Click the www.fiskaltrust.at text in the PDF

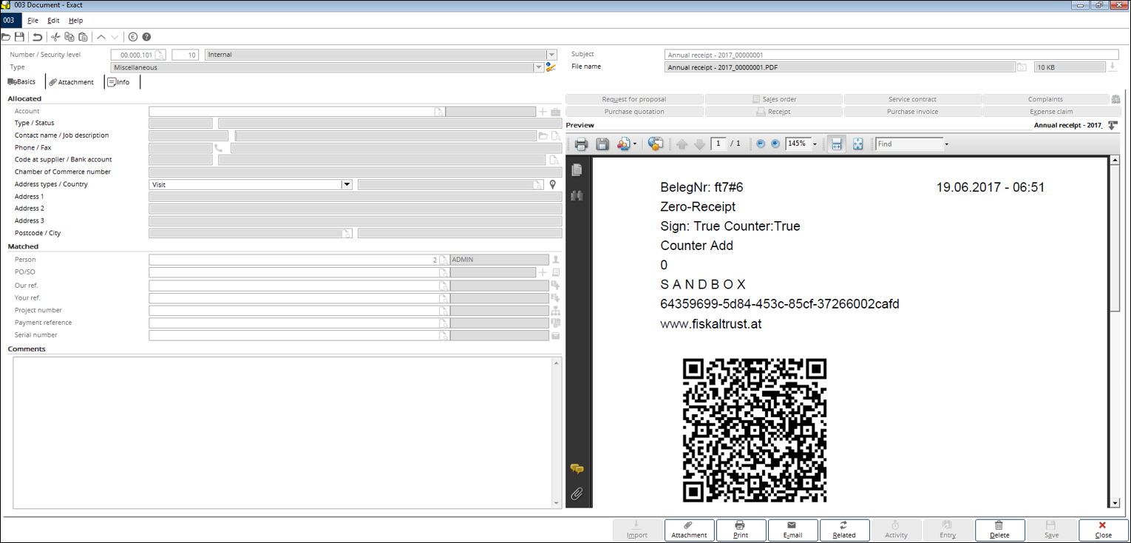[711, 324]
